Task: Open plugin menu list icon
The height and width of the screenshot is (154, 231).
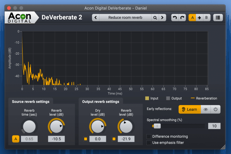Action: point(218,18)
